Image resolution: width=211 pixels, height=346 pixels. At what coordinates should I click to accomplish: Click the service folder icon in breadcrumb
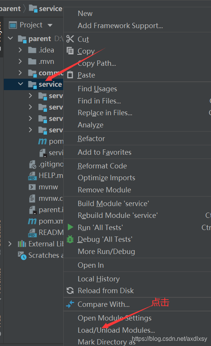click(33, 9)
